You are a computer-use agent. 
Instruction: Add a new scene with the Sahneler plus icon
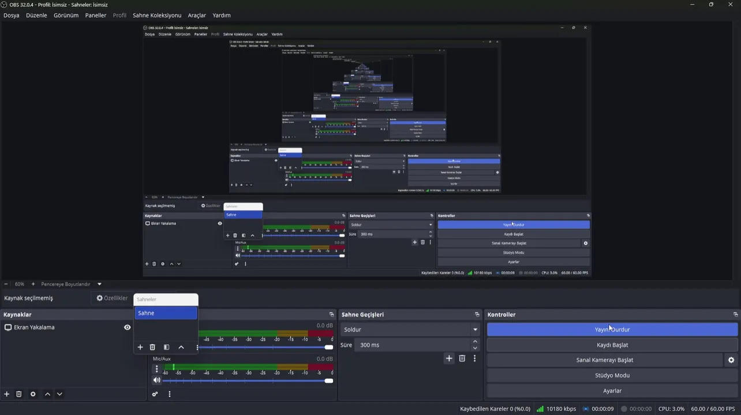point(140,347)
